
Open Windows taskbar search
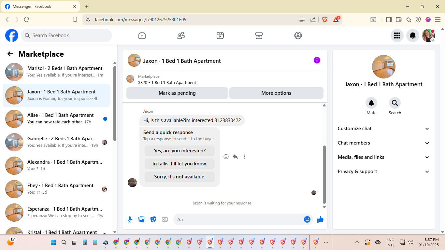tap(64, 242)
